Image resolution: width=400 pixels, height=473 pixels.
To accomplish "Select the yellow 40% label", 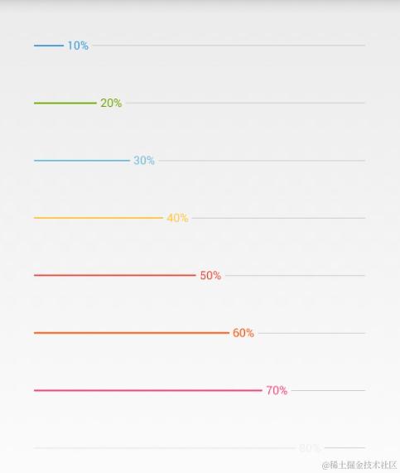I will [x=177, y=218].
